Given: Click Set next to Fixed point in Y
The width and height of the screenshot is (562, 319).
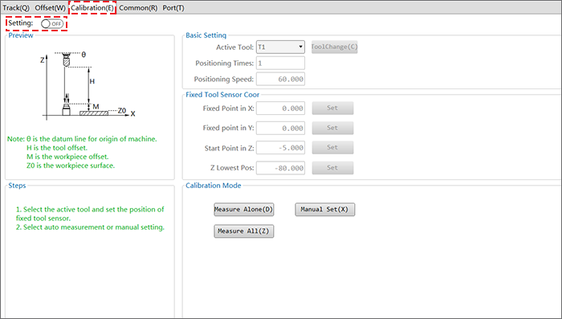Looking at the screenshot, I should tap(332, 128).
